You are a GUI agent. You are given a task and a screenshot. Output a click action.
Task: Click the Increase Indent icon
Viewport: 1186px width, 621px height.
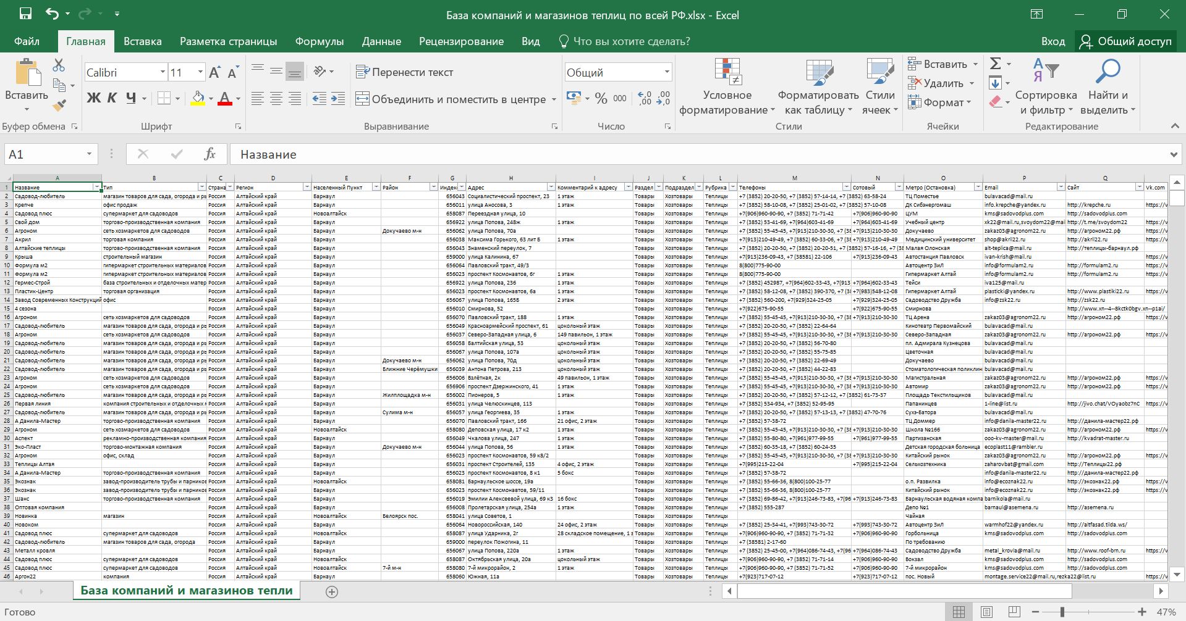pos(338,99)
